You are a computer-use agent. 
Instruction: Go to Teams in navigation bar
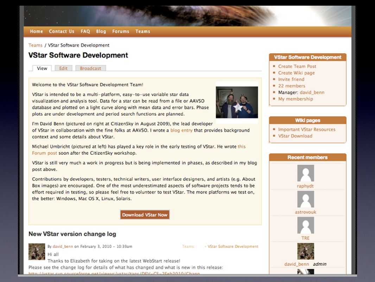pyautogui.click(x=142, y=31)
